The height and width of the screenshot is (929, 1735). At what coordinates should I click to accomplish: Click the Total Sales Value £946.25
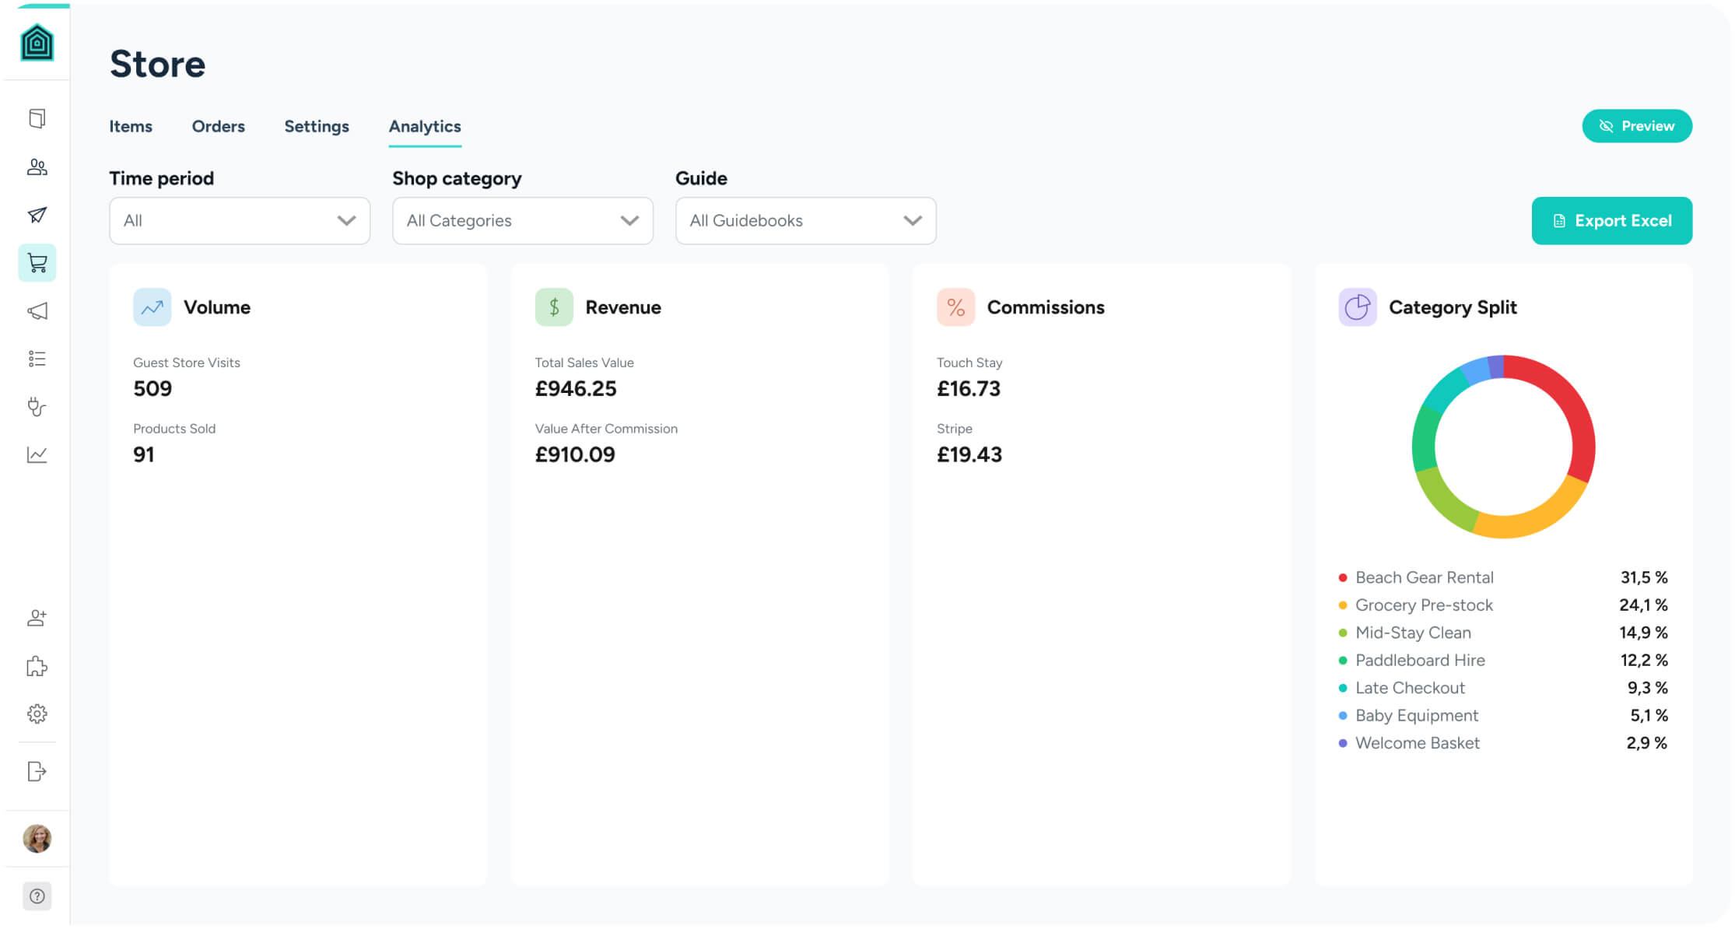point(576,388)
